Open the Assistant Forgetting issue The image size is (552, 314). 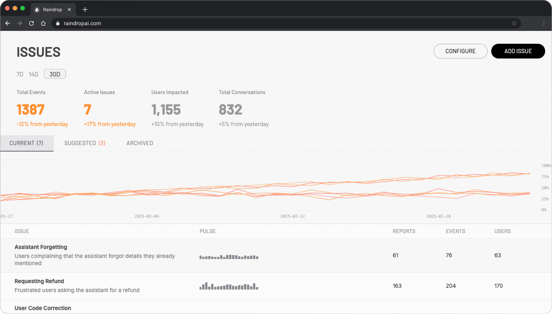coord(41,247)
